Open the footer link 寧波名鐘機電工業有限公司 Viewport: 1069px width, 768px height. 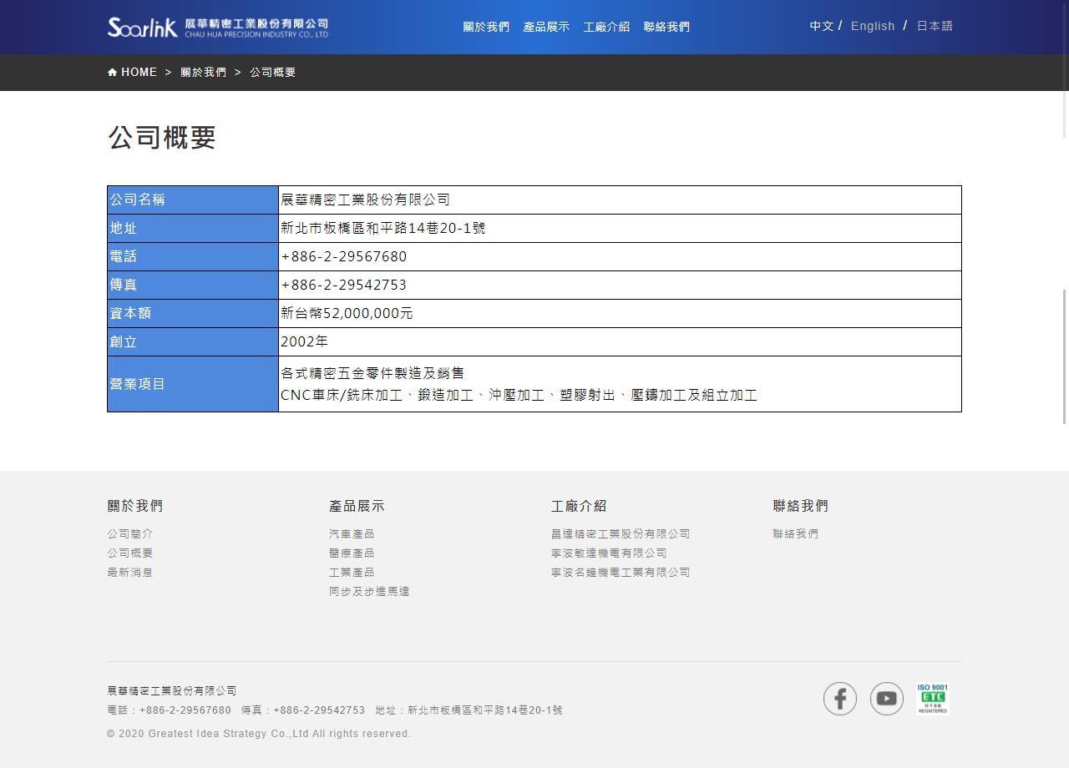(x=621, y=572)
